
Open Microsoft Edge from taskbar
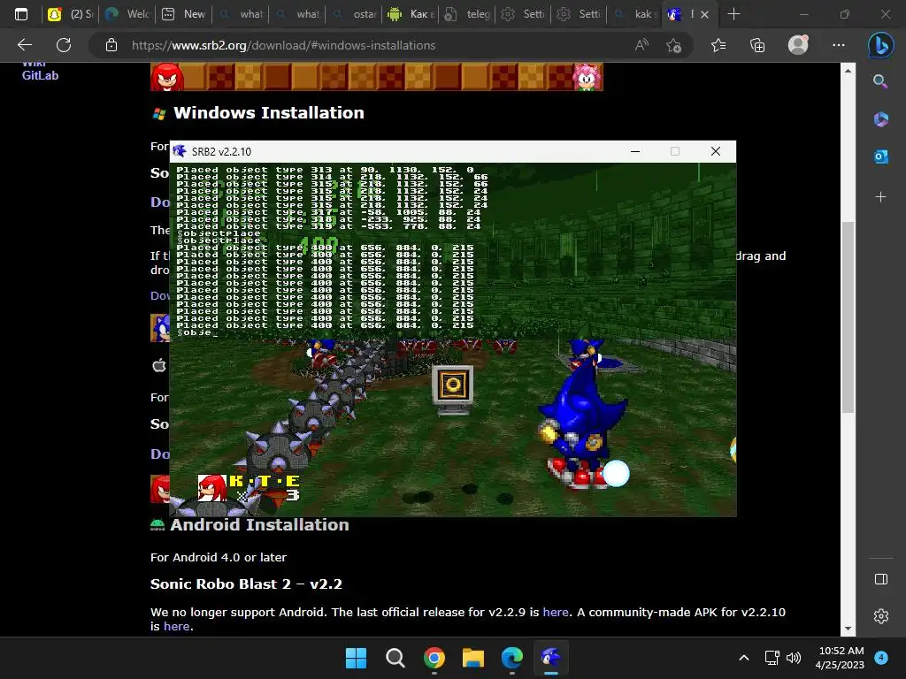tap(512, 658)
